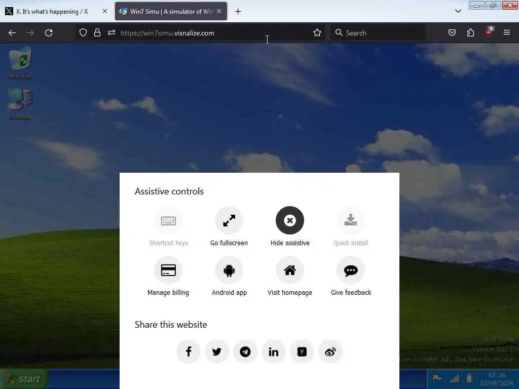Click the flag icon in system tray
Viewport: 519px width, 389px height.
437,378
